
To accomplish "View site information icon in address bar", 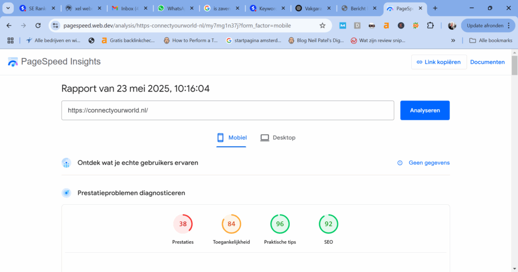I will (x=56, y=25).
